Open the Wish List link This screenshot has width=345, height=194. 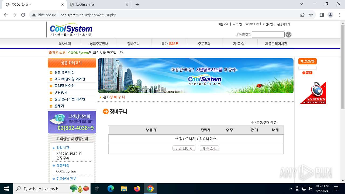tap(252, 24)
